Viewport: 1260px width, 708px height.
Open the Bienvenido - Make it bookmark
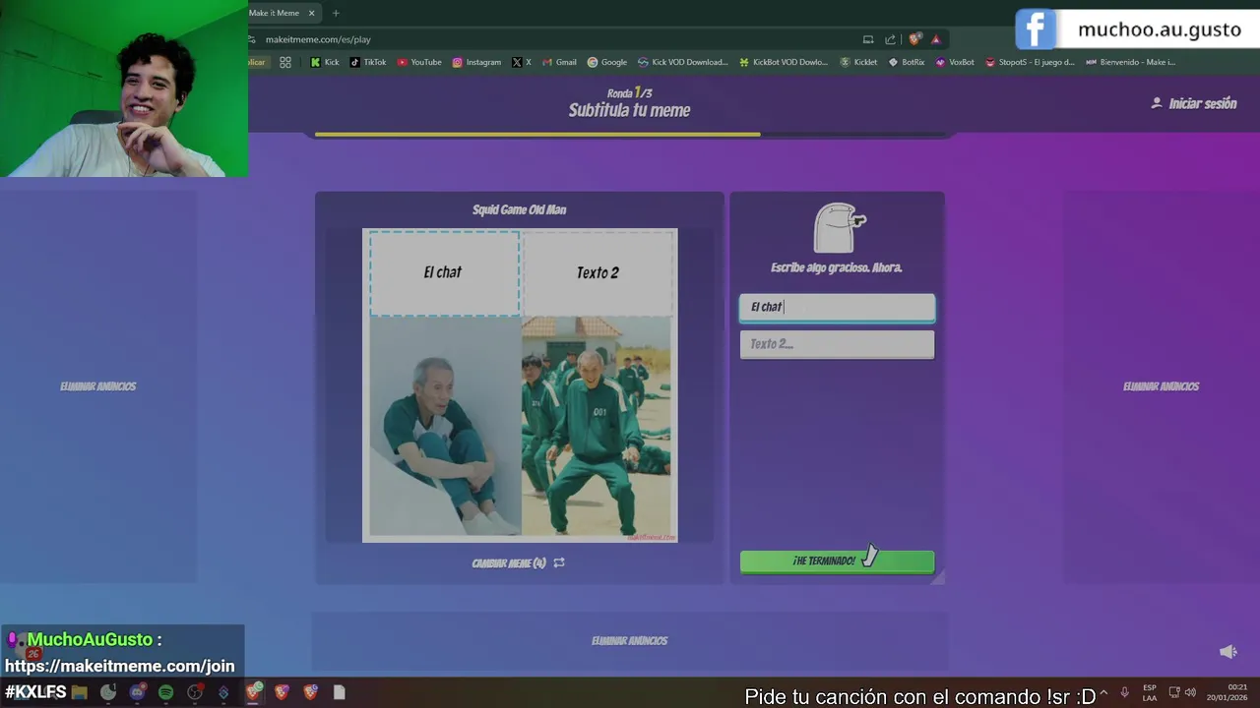point(1130,62)
